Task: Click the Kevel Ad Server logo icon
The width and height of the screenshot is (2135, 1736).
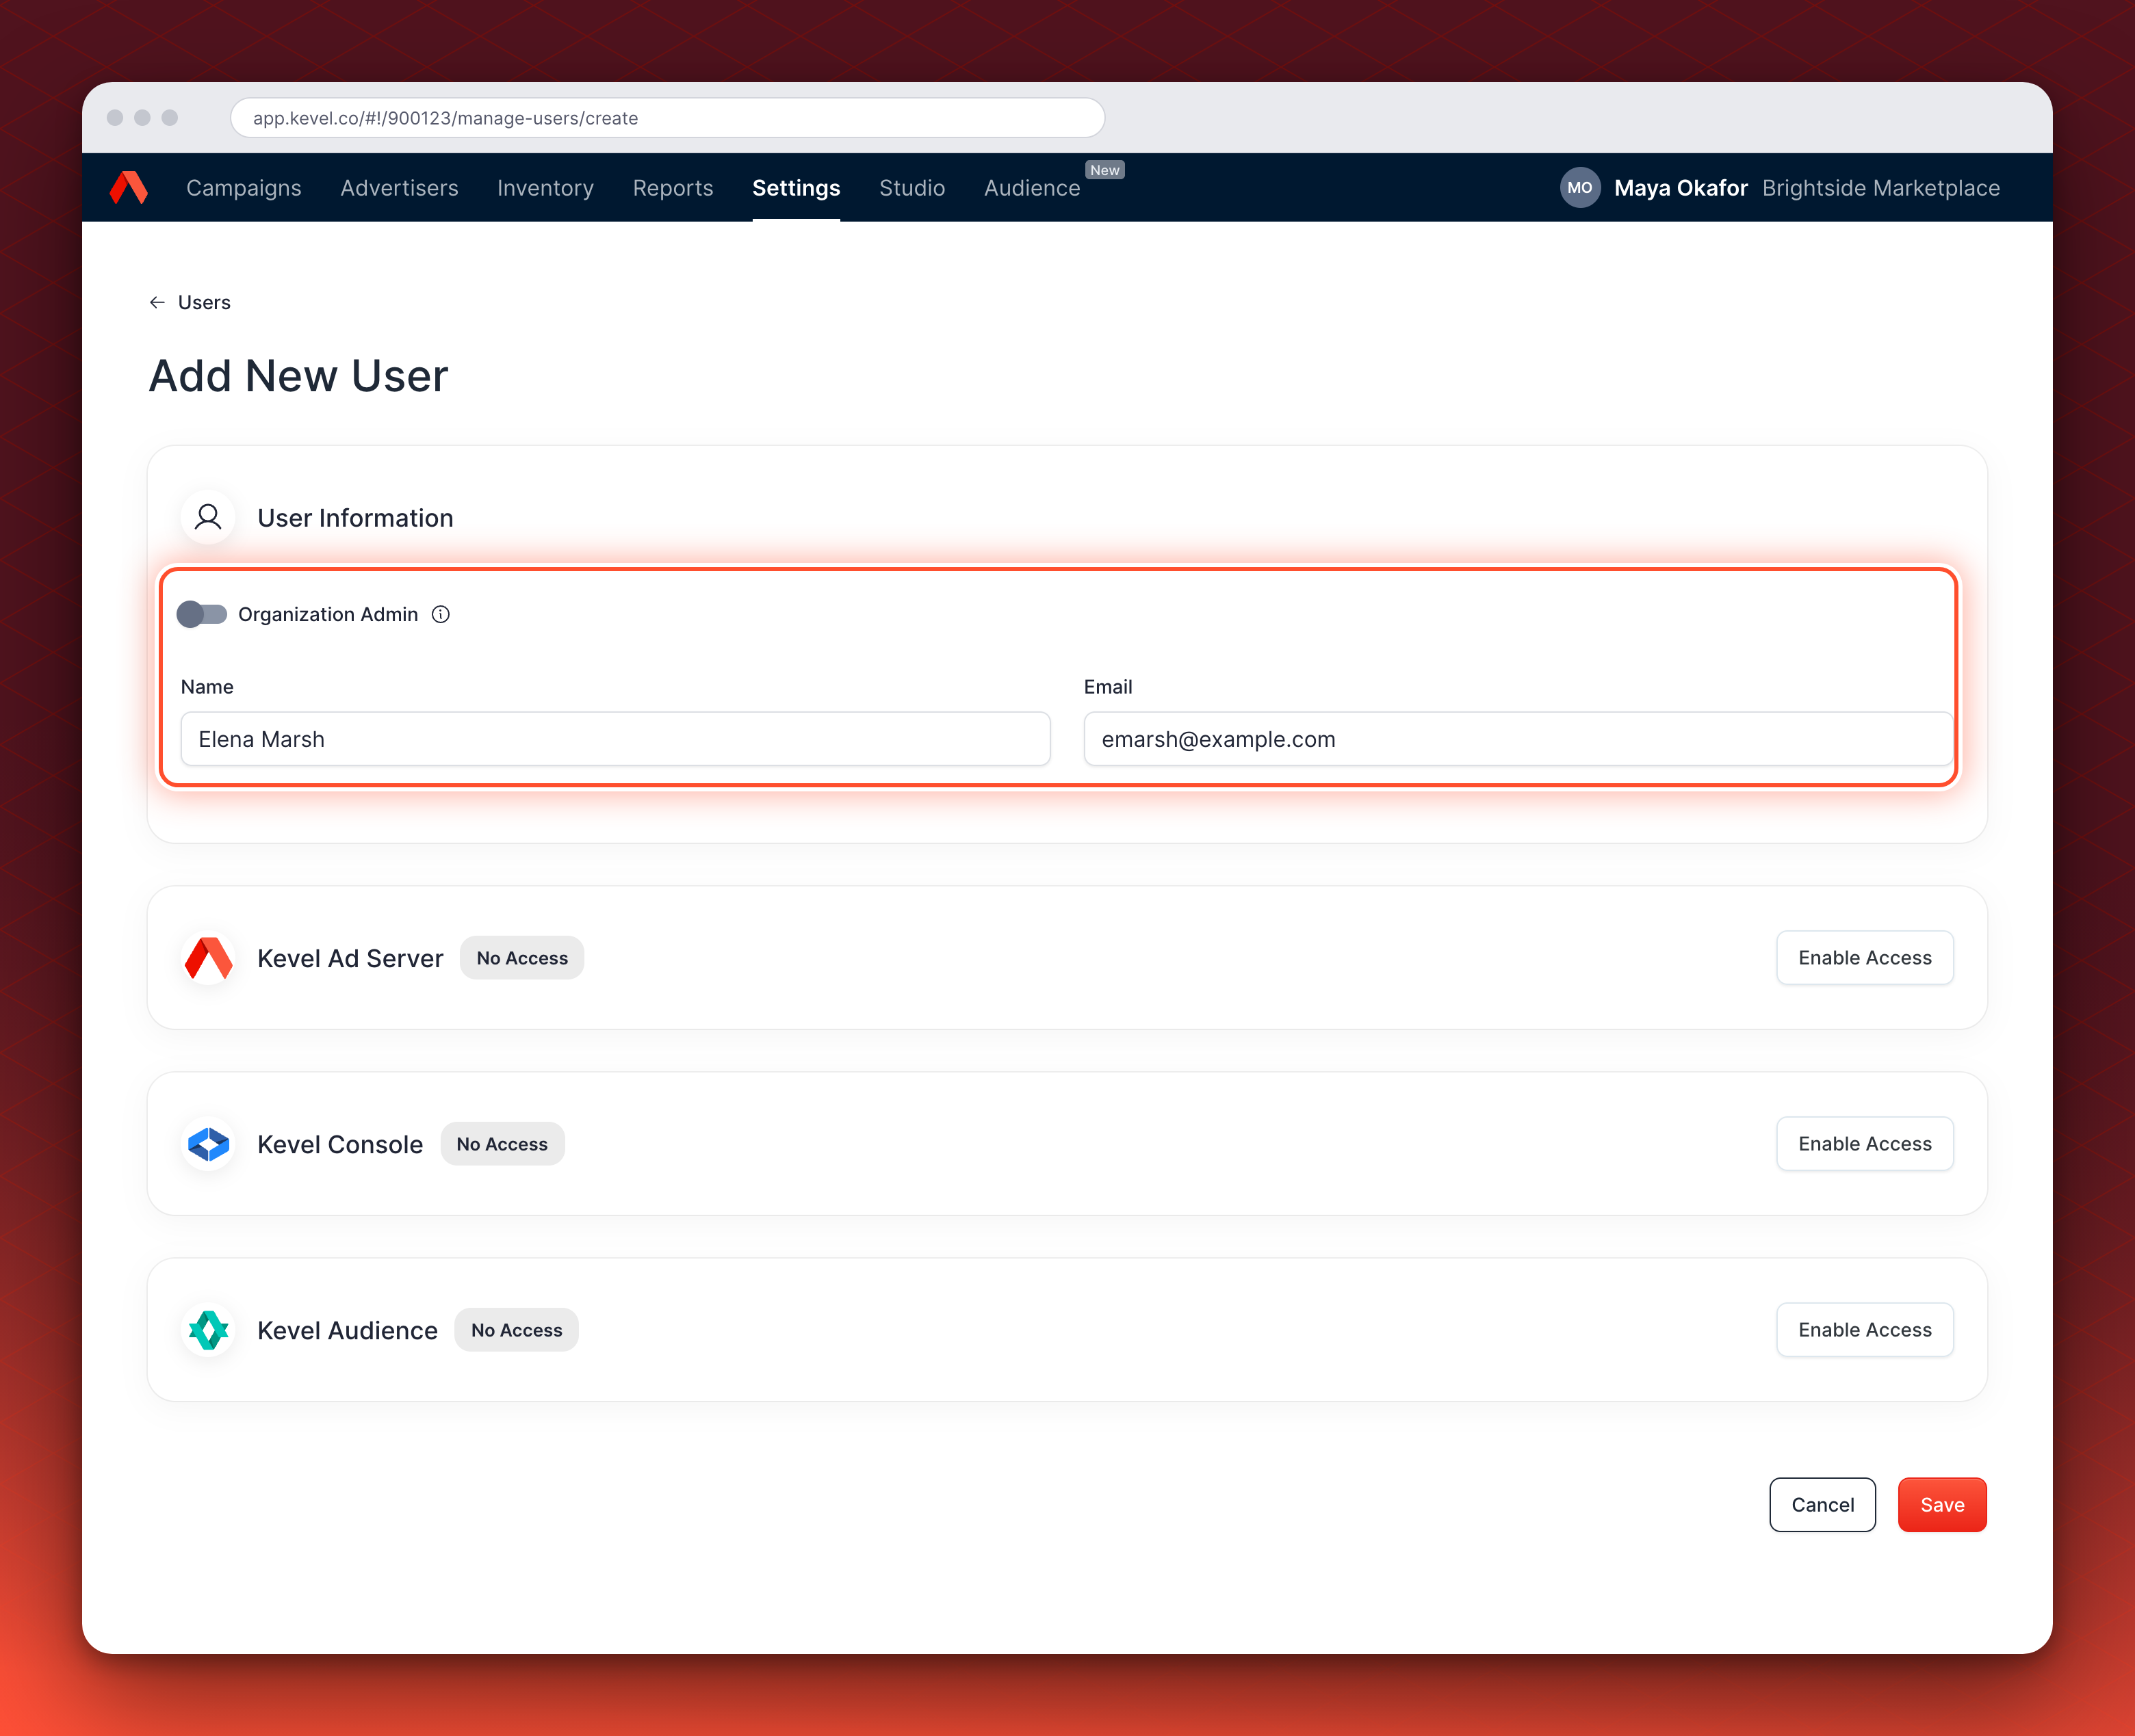Action: pos(209,958)
